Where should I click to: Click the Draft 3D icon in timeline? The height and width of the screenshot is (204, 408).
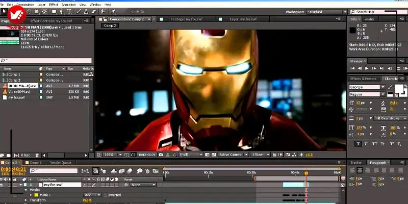[x=104, y=171]
